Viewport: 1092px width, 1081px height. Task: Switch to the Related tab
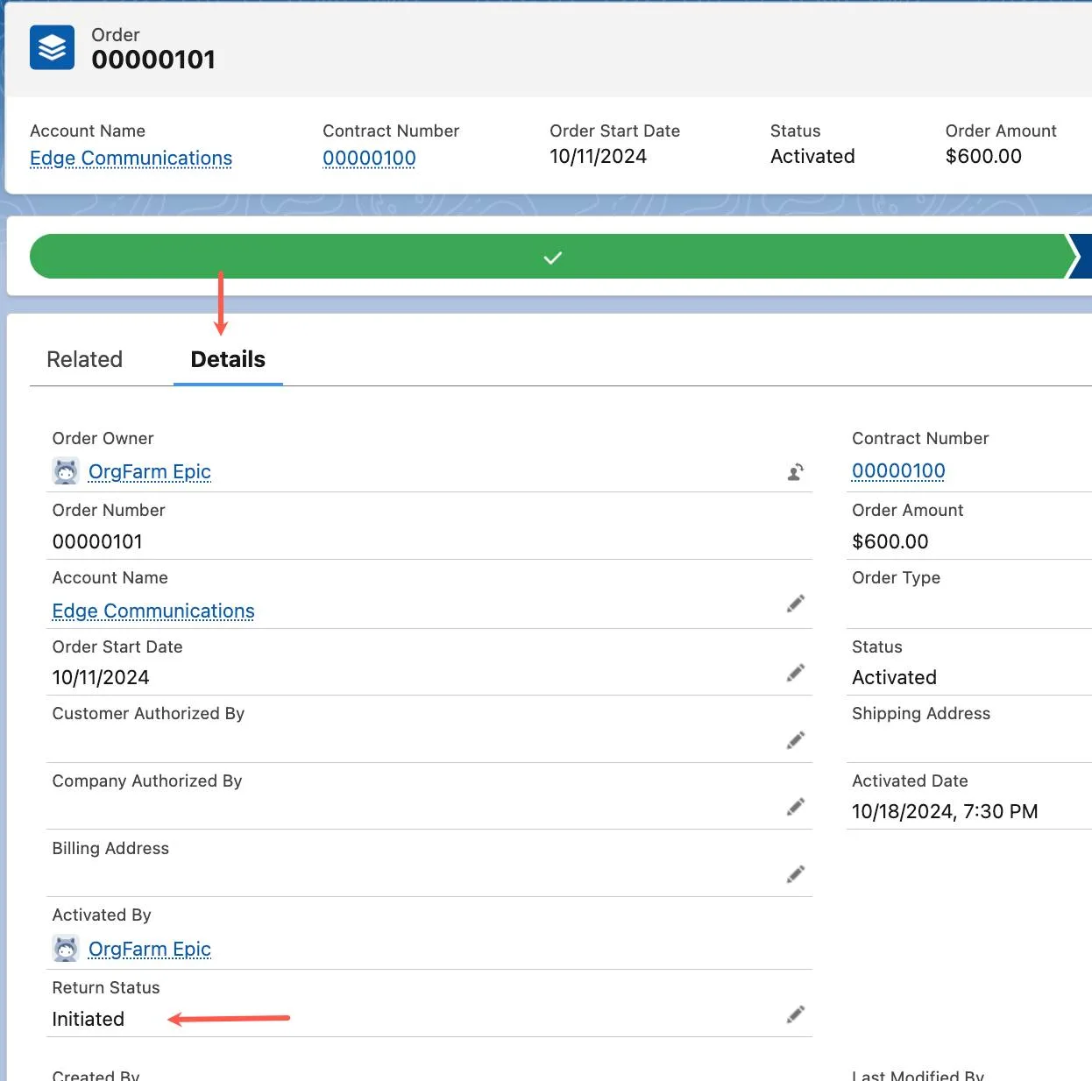(84, 359)
